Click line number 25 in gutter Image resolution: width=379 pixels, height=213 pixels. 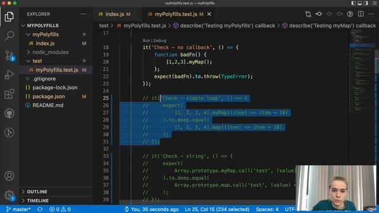[x=105, y=98]
